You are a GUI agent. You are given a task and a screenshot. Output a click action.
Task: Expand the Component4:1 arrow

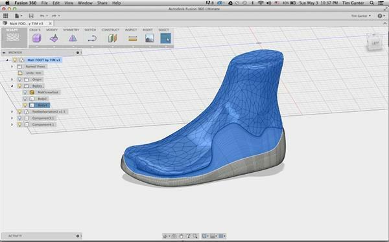coord(12,125)
